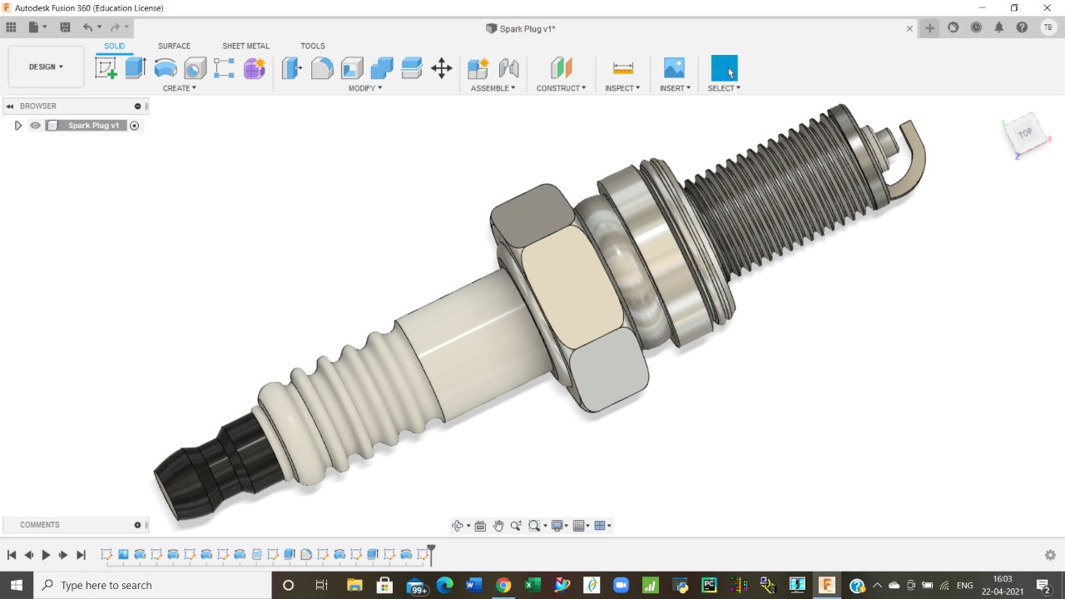Screen dimensions: 1065x599
Task: Click the Browser panel options dot
Action: pyautogui.click(x=137, y=106)
